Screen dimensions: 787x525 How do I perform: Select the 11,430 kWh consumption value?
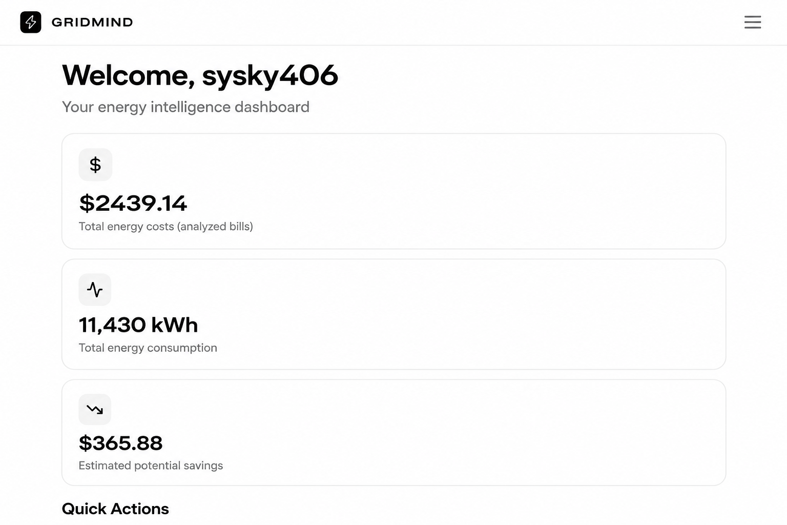138,325
